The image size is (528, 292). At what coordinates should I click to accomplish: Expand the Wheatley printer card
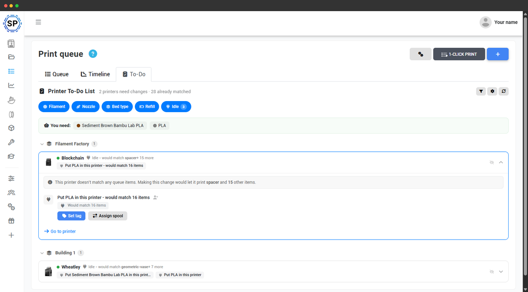(x=501, y=272)
